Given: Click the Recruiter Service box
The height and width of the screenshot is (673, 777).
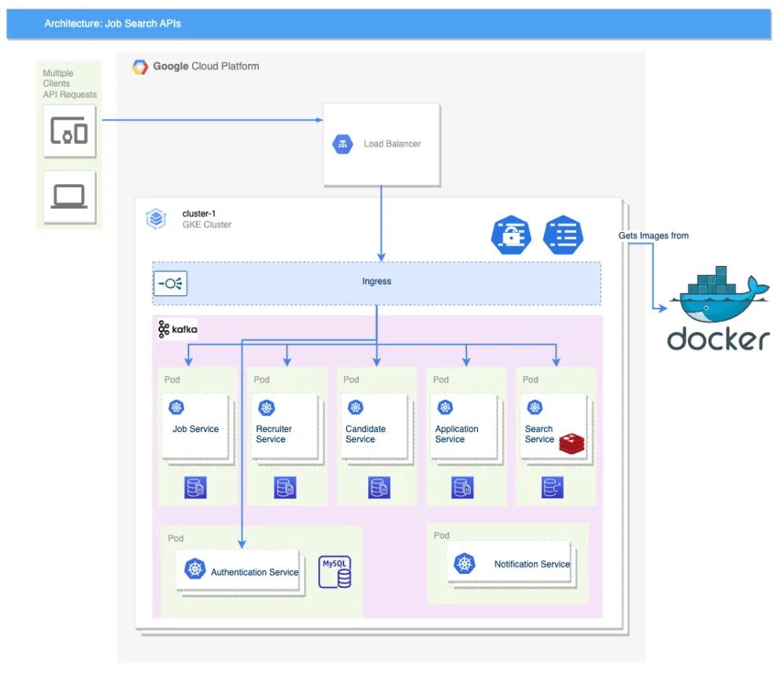Looking at the screenshot, I should [x=284, y=428].
